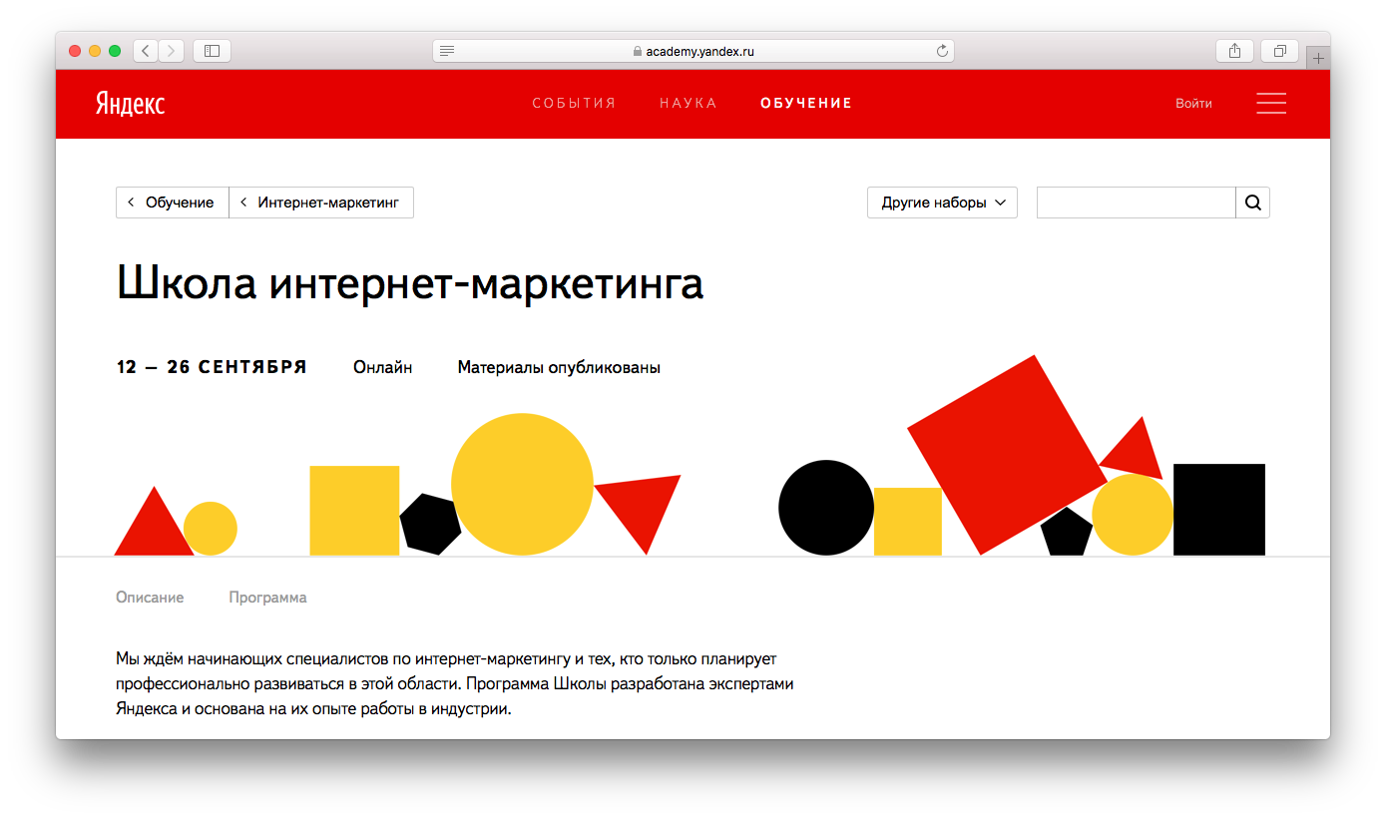Viewport: 1386px width, 819px height.
Task: Open the События menu item
Action: 574,104
